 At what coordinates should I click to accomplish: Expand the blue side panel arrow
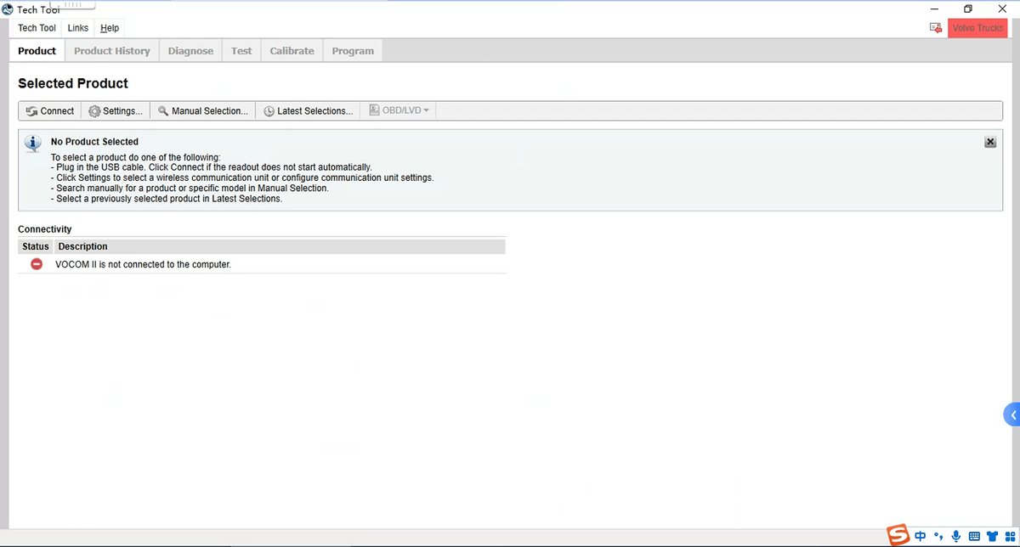coord(1012,414)
